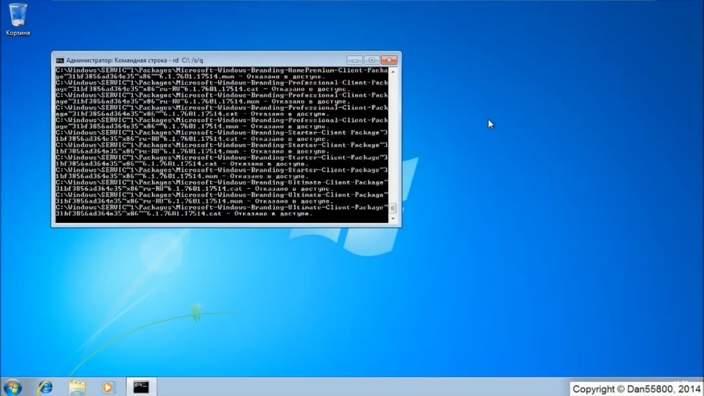Select the Command Prompt taskbar button
Image resolution: width=704 pixels, height=396 pixels.
pyautogui.click(x=141, y=387)
